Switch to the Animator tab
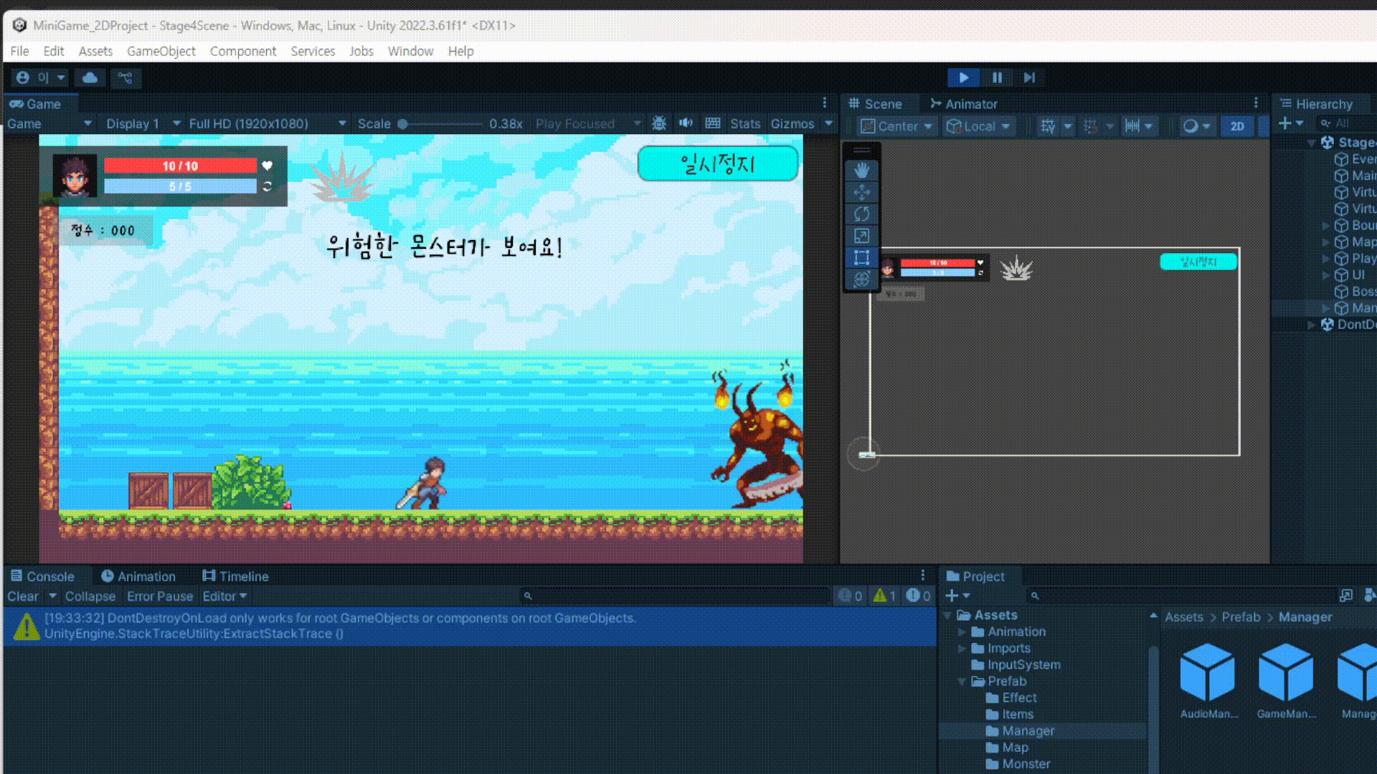Image resolution: width=1377 pixels, height=774 pixels. (x=963, y=104)
